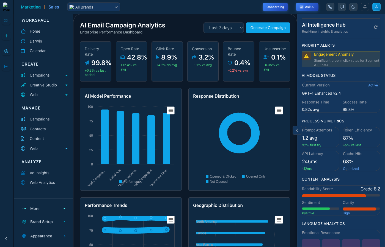Click the Engagement Anomaly alert
Screen dimensions: 385x247
tap(341, 59)
